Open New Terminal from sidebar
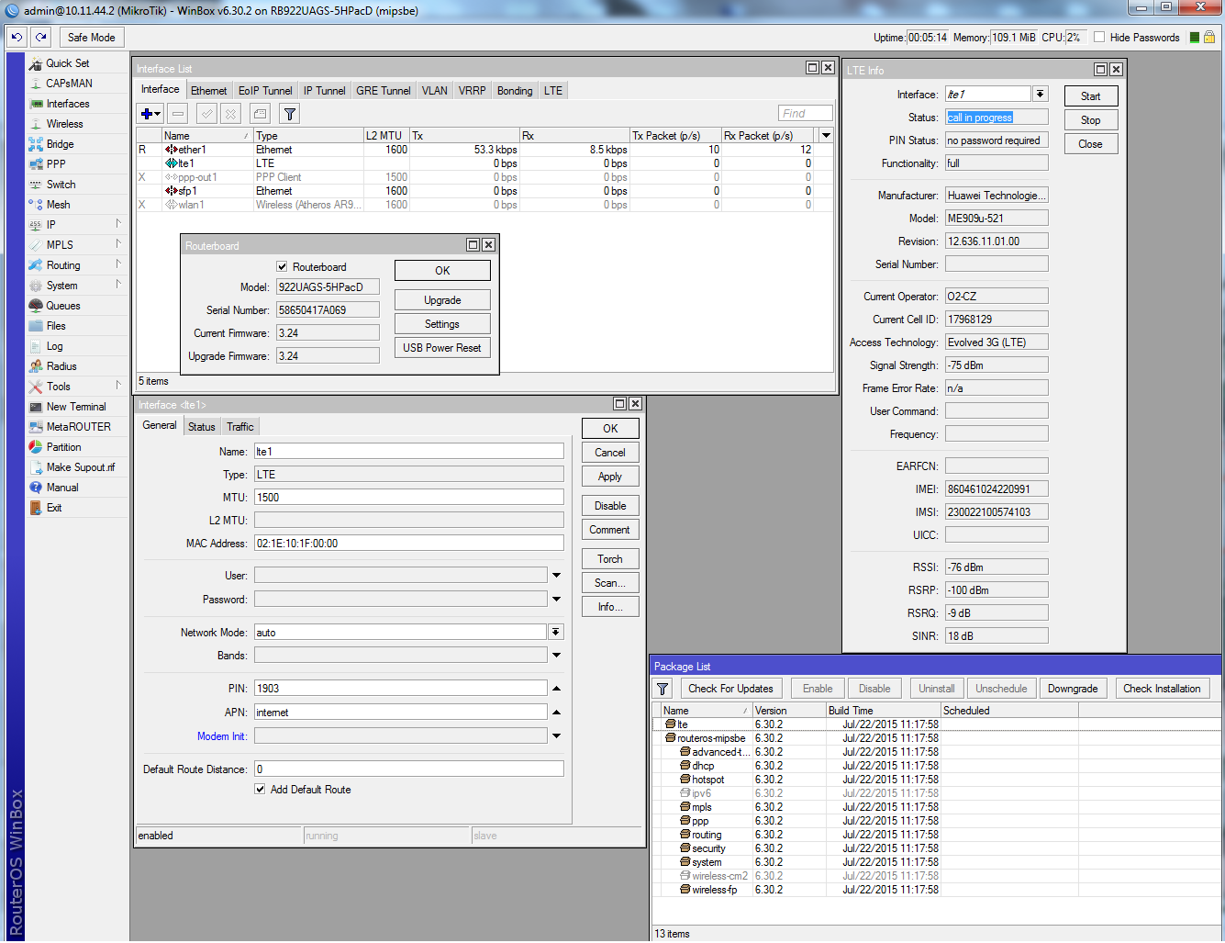 click(76, 407)
